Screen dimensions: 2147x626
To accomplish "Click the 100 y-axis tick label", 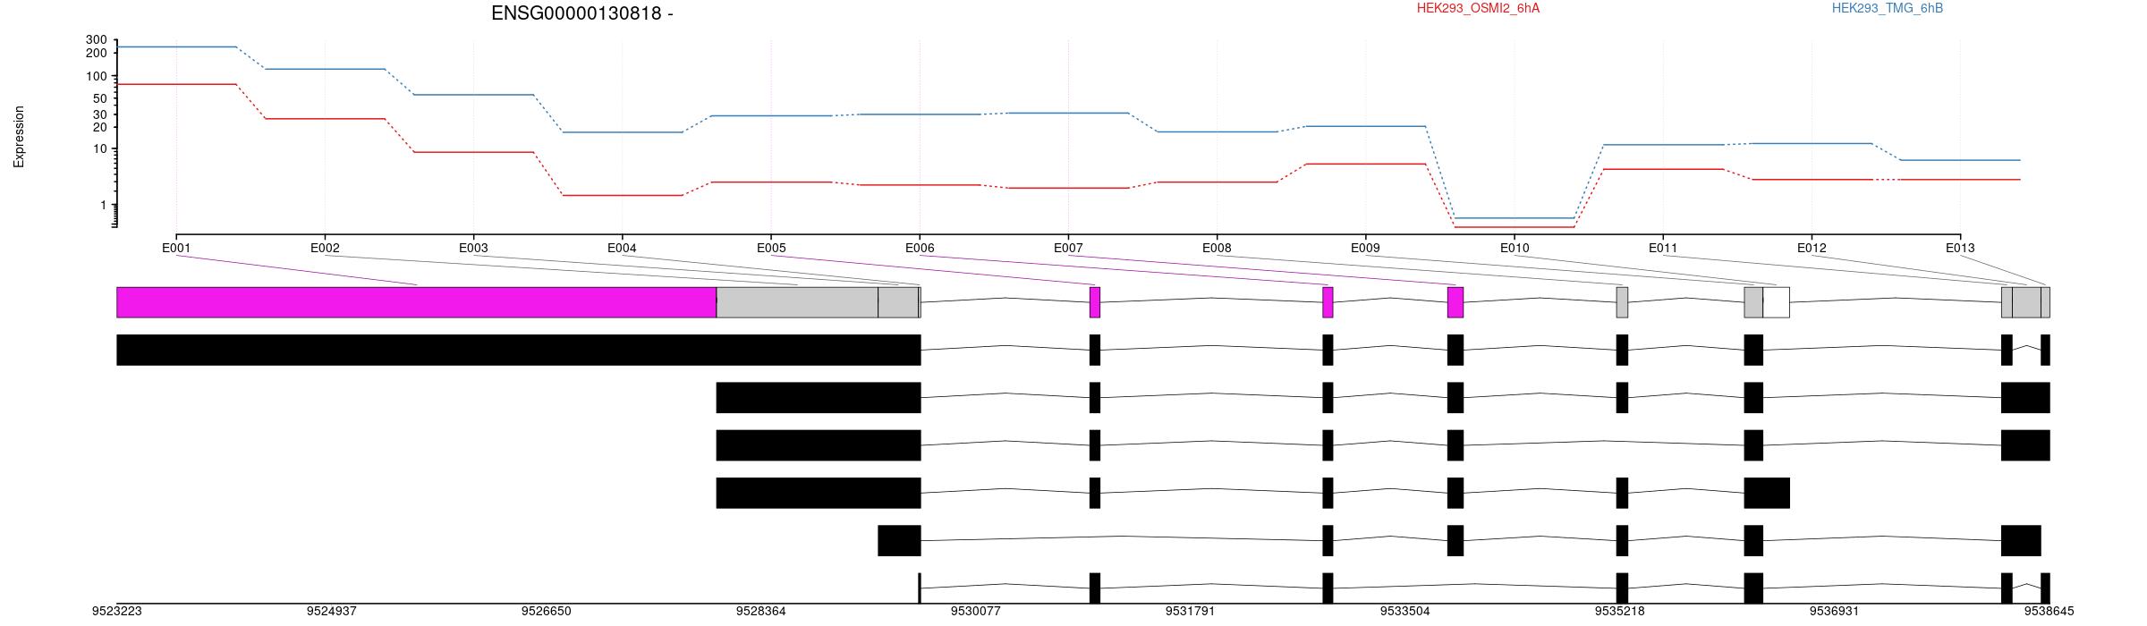I will [97, 77].
